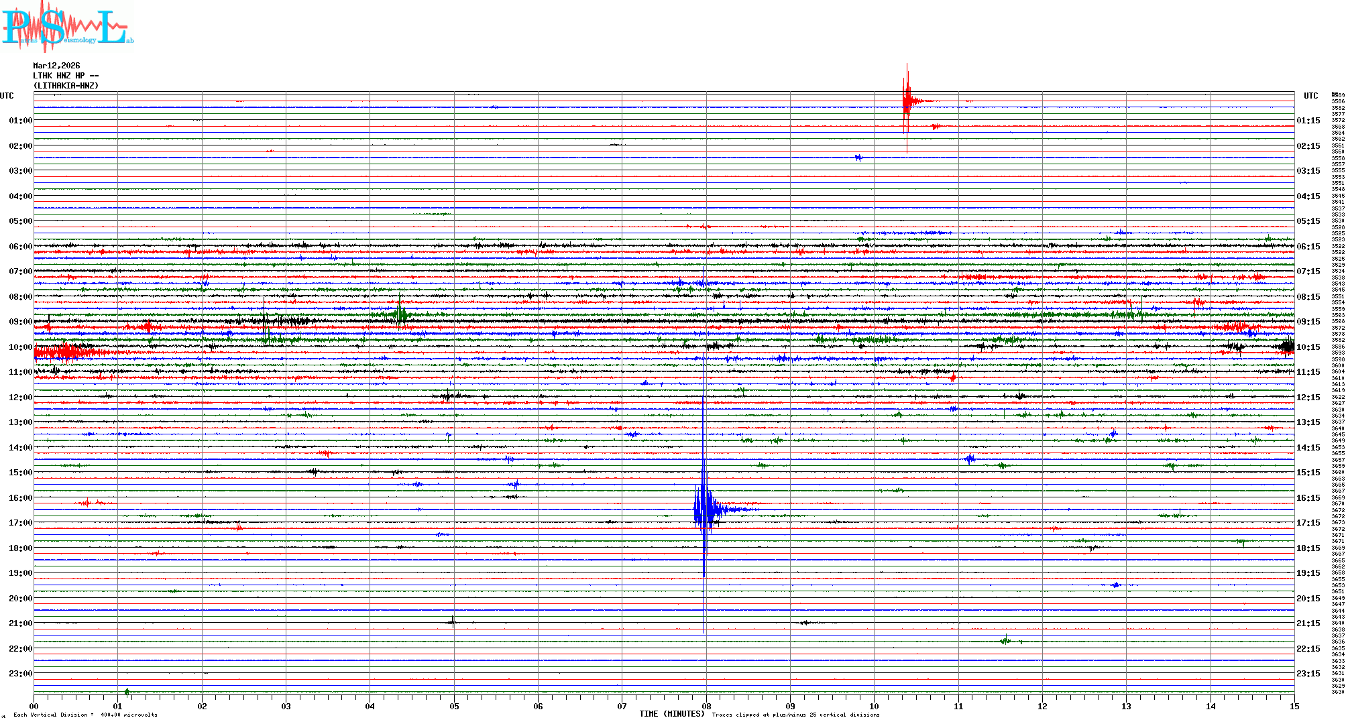This screenshot has height=724, width=1348.
Task: Click the large blue earthquake waveform burst
Action: [704, 509]
